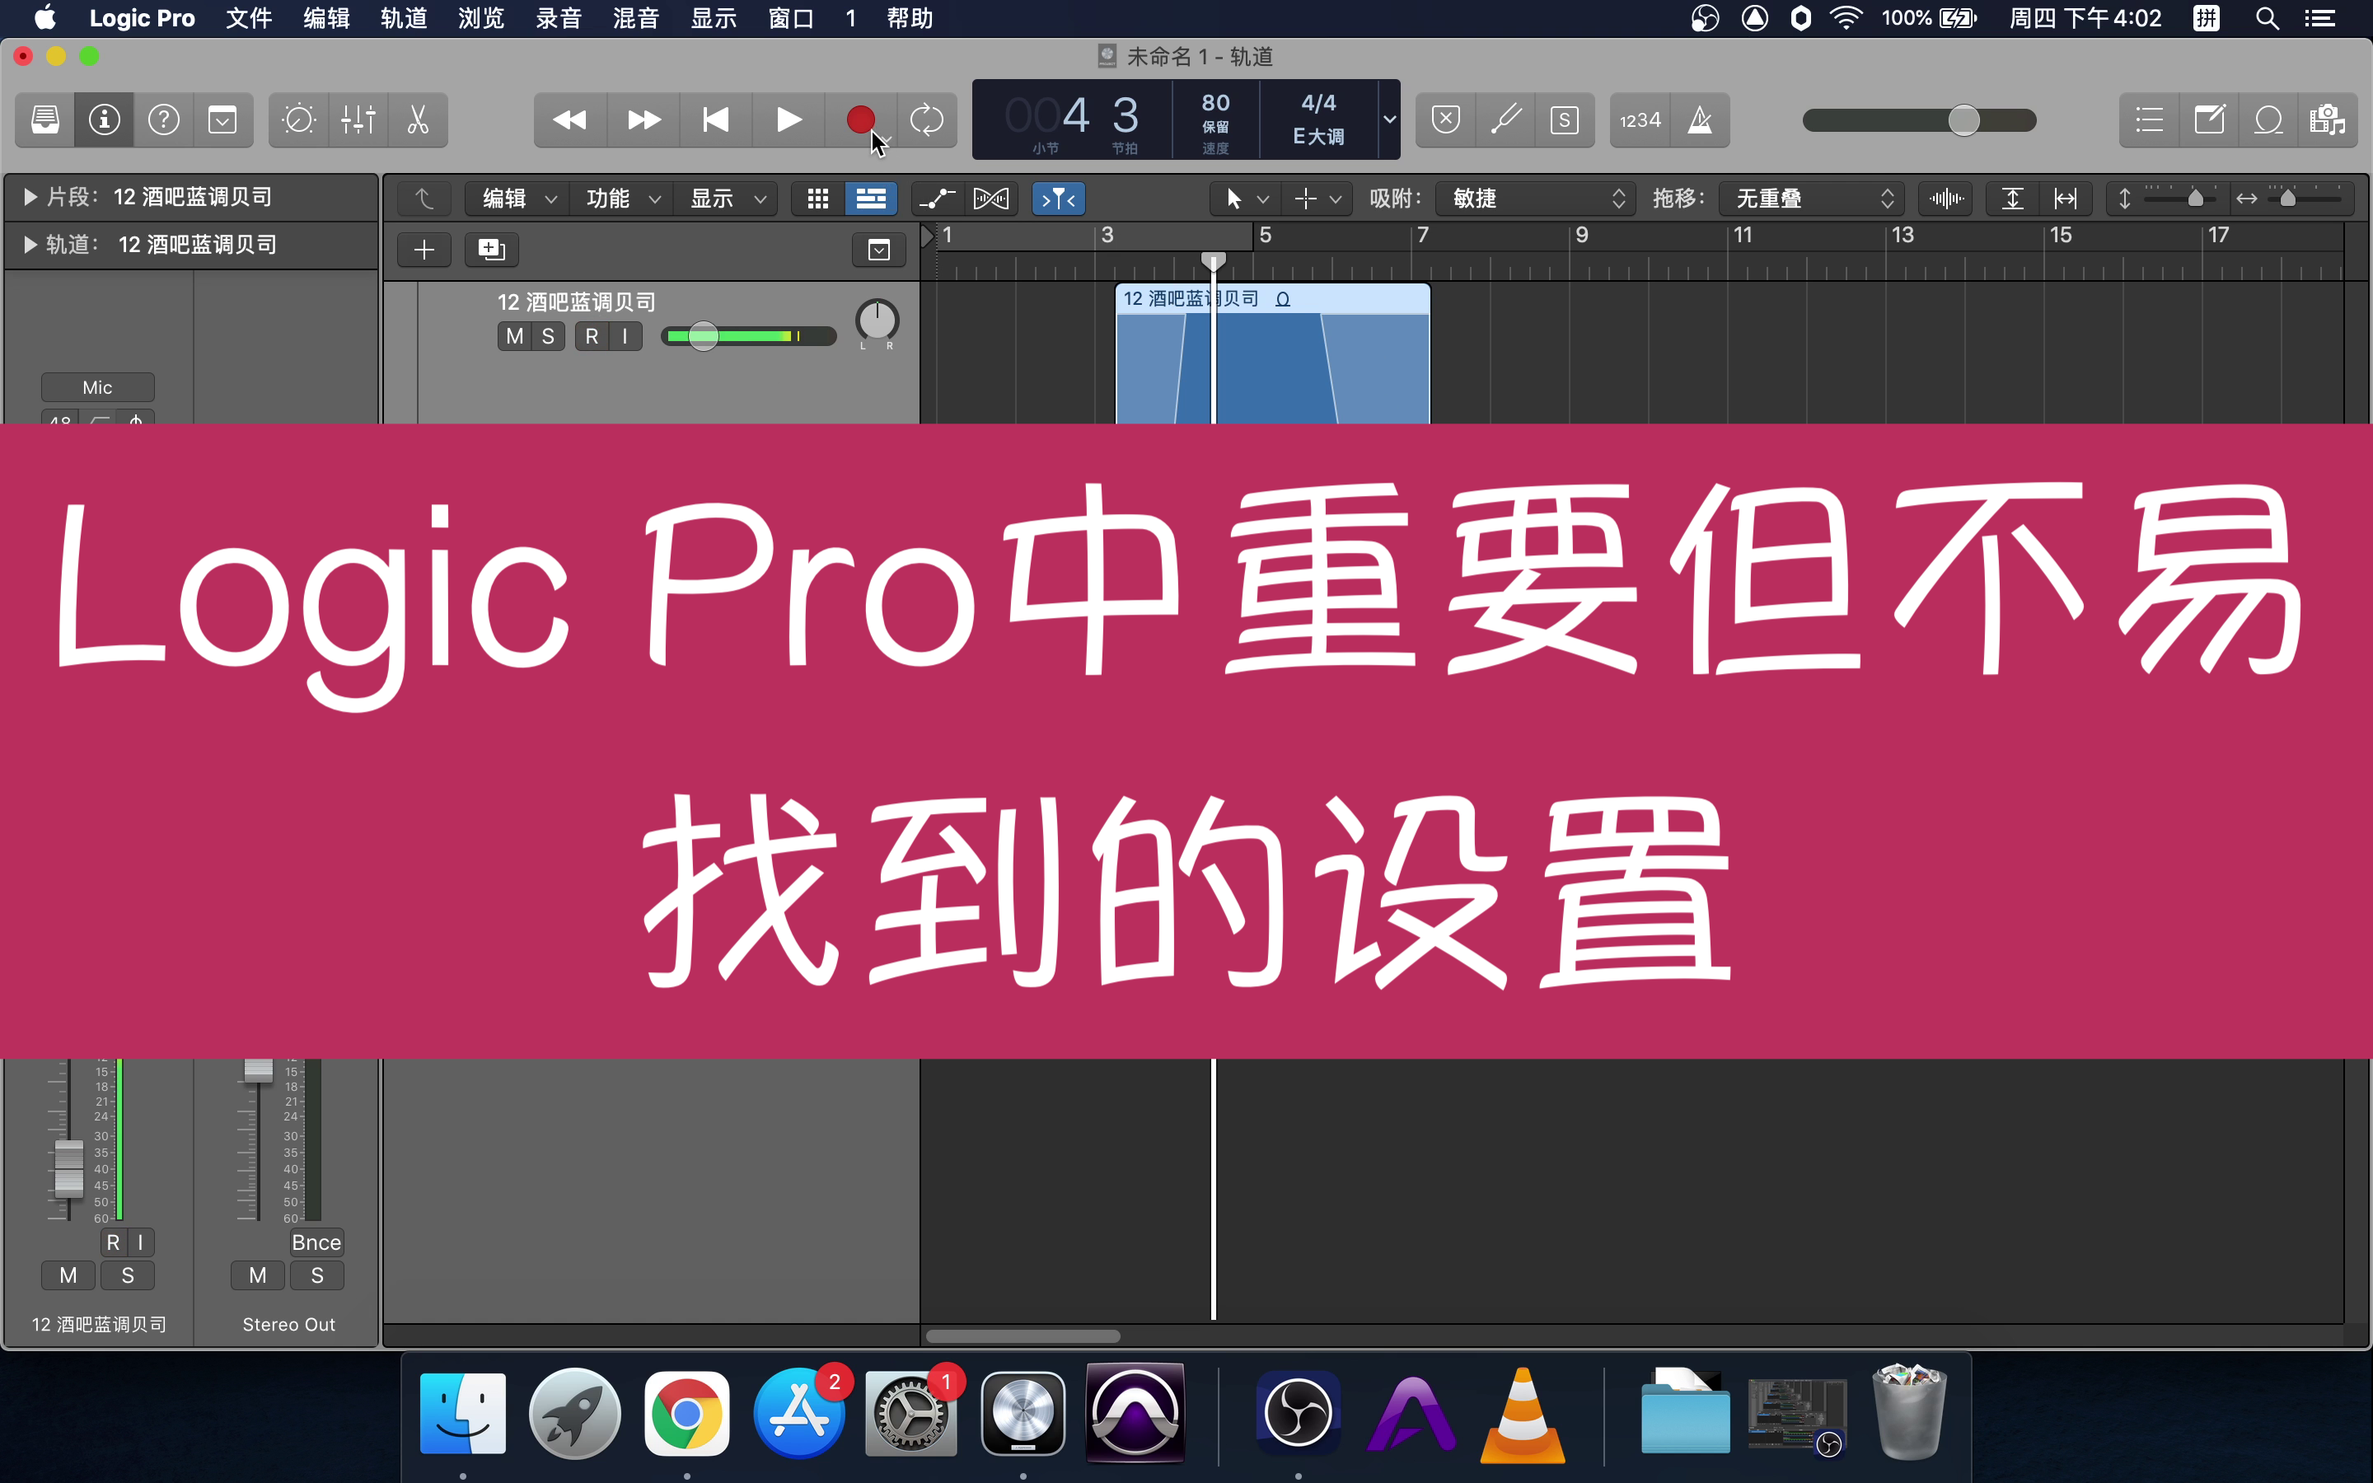Open Smart Controls dial icon

click(x=298, y=119)
